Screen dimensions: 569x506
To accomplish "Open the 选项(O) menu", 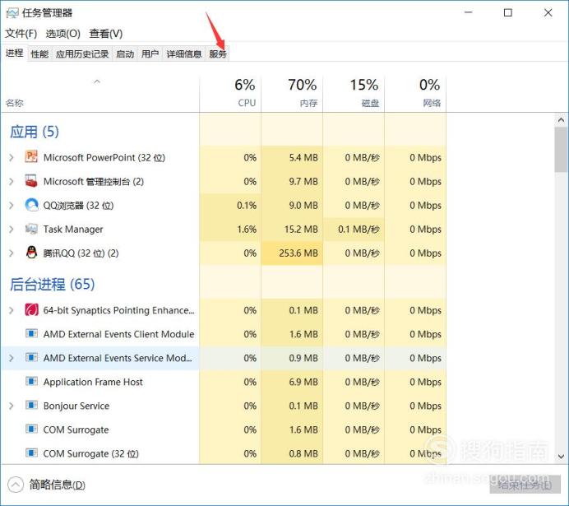I will coord(63,34).
